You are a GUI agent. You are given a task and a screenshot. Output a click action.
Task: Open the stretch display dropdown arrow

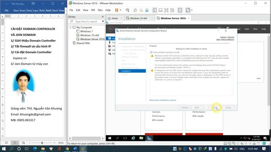[x=192, y=10]
